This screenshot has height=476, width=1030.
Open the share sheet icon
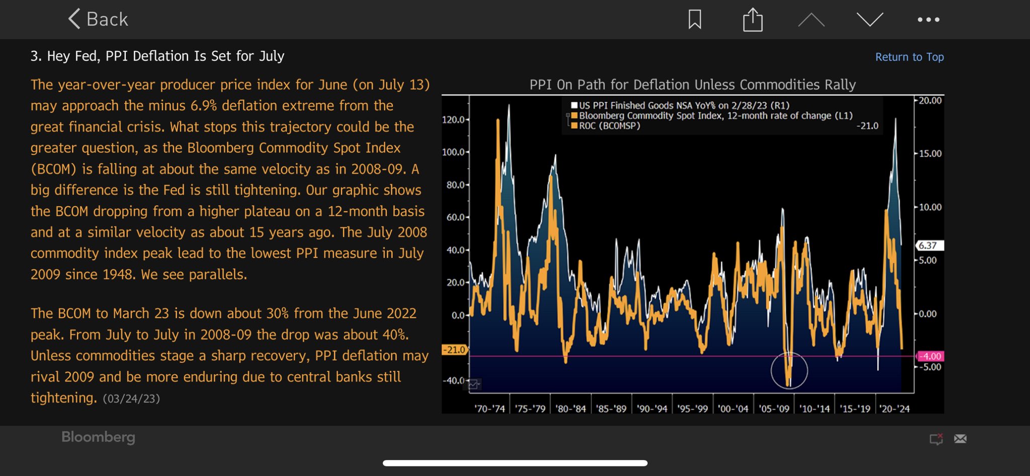coord(753,20)
